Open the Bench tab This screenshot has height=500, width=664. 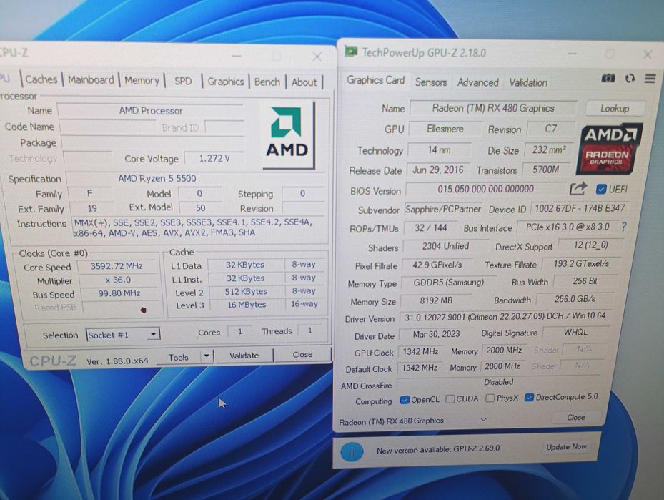click(267, 82)
